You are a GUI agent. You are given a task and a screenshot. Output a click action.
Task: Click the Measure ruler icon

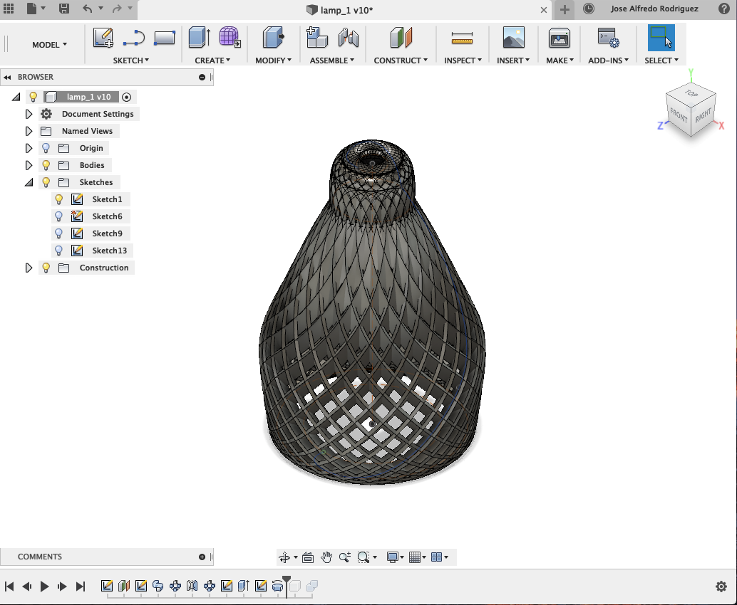462,38
